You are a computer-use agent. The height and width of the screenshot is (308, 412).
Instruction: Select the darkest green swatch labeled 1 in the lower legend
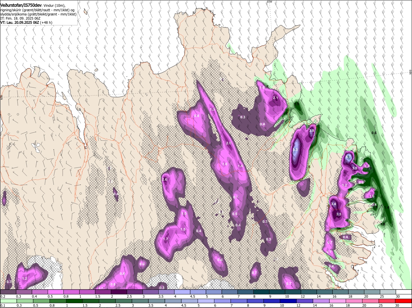74,301
